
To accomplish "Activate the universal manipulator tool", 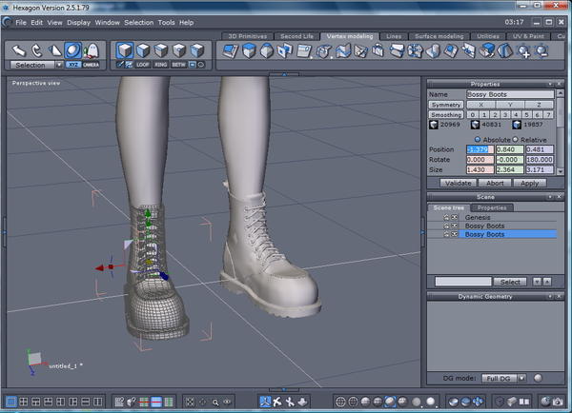I will [x=72, y=49].
